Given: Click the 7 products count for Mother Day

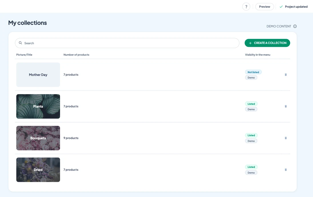Looking at the screenshot, I should tap(71, 75).
